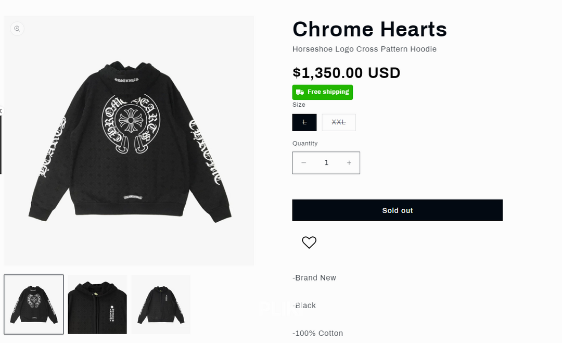Screen dimensions: 562x343
Task: Click the Free shipping label text
Action: (x=328, y=92)
